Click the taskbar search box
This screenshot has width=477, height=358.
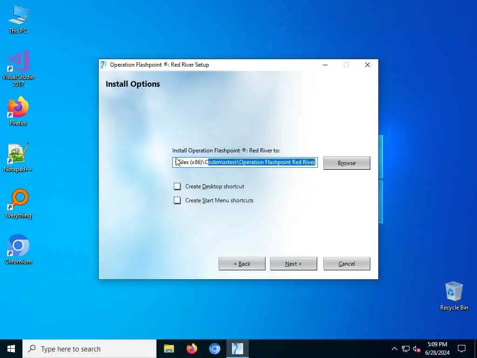tap(89, 349)
